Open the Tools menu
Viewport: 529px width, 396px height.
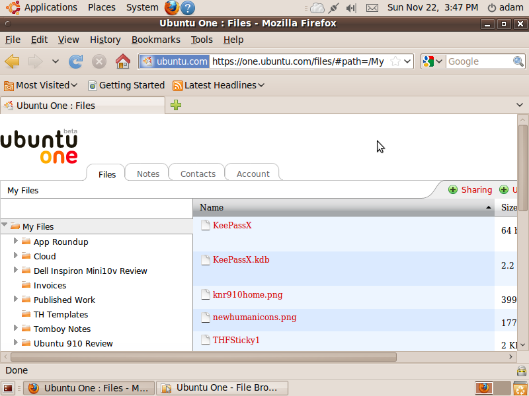(x=202, y=40)
